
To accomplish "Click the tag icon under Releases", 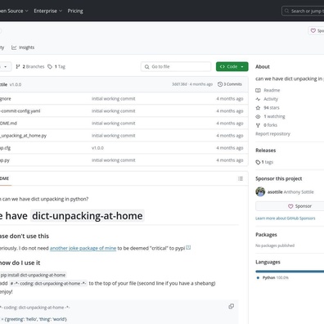I will pos(258,162).
